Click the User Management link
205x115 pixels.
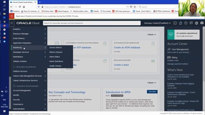[180, 49]
